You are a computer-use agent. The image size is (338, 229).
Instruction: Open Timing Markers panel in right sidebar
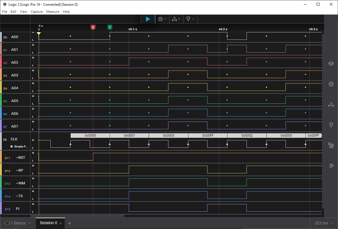tap(331, 125)
